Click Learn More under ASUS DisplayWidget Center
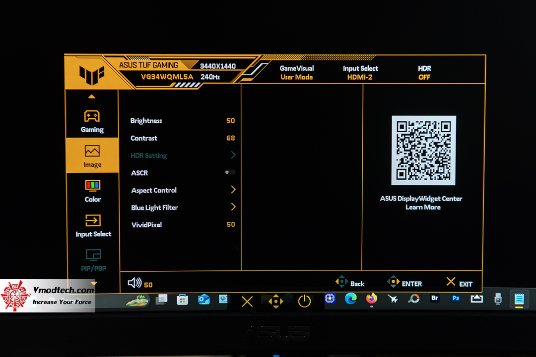This screenshot has width=536, height=357. tap(423, 207)
